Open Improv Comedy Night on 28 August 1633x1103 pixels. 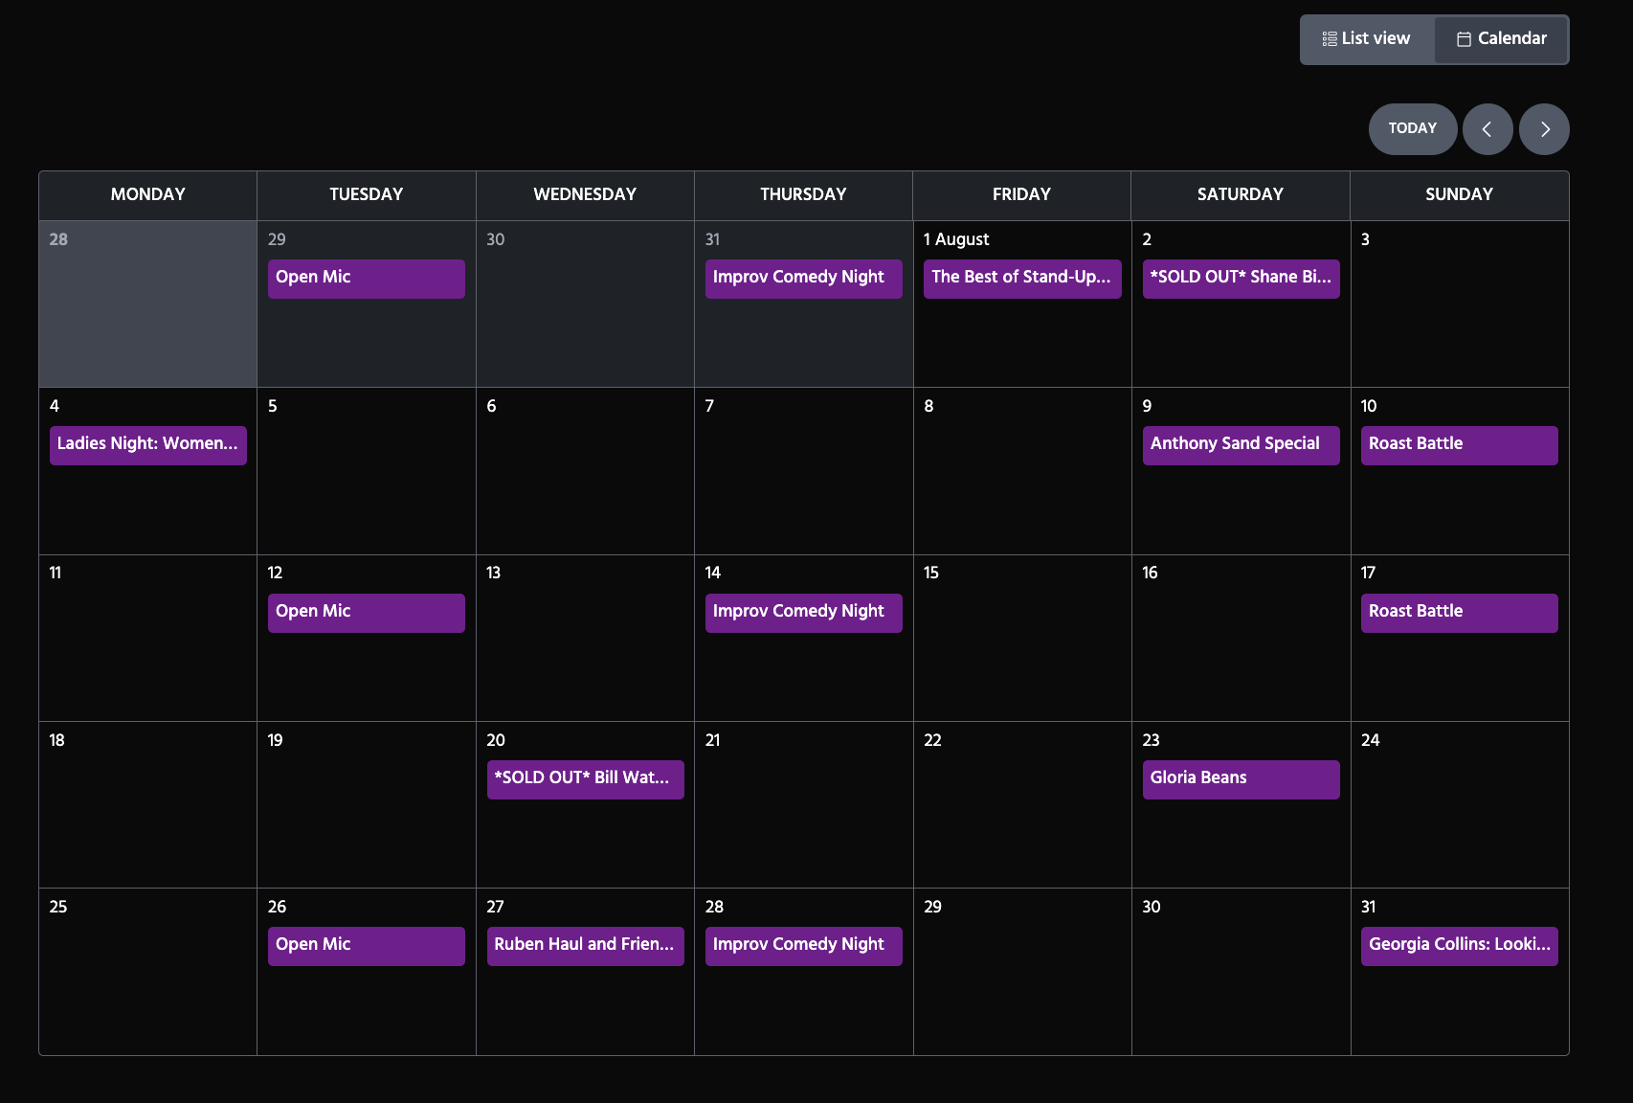click(x=804, y=946)
